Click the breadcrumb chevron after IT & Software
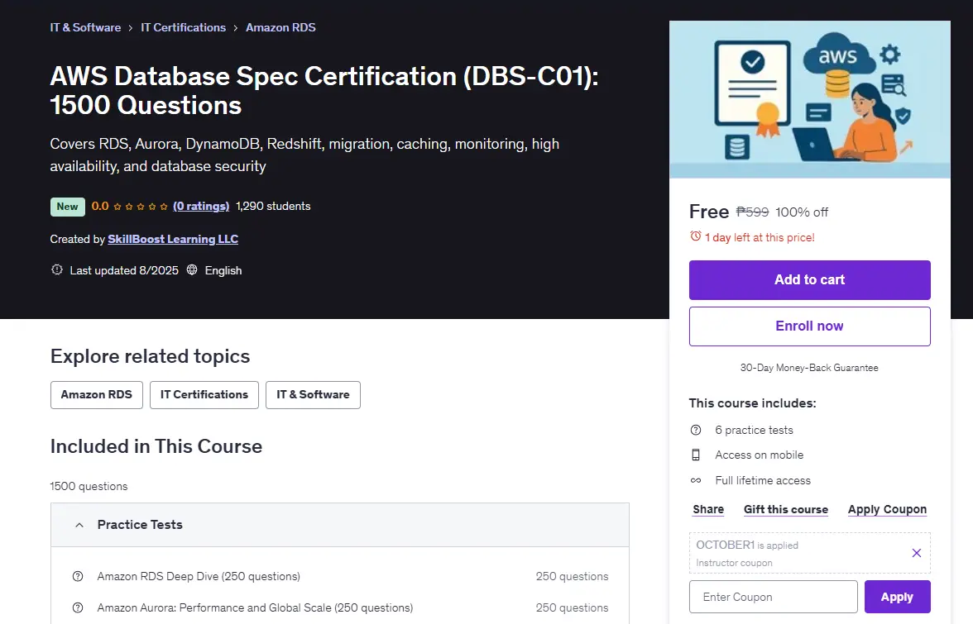Viewport: 973px width, 624px height. tap(131, 28)
